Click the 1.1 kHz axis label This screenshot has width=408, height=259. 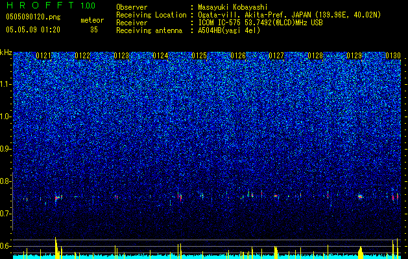6,84
